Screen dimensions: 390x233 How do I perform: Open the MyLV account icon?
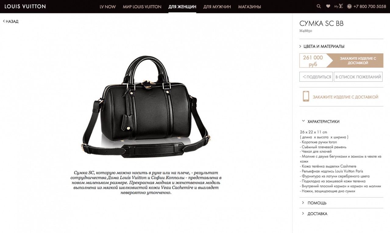click(x=339, y=6)
